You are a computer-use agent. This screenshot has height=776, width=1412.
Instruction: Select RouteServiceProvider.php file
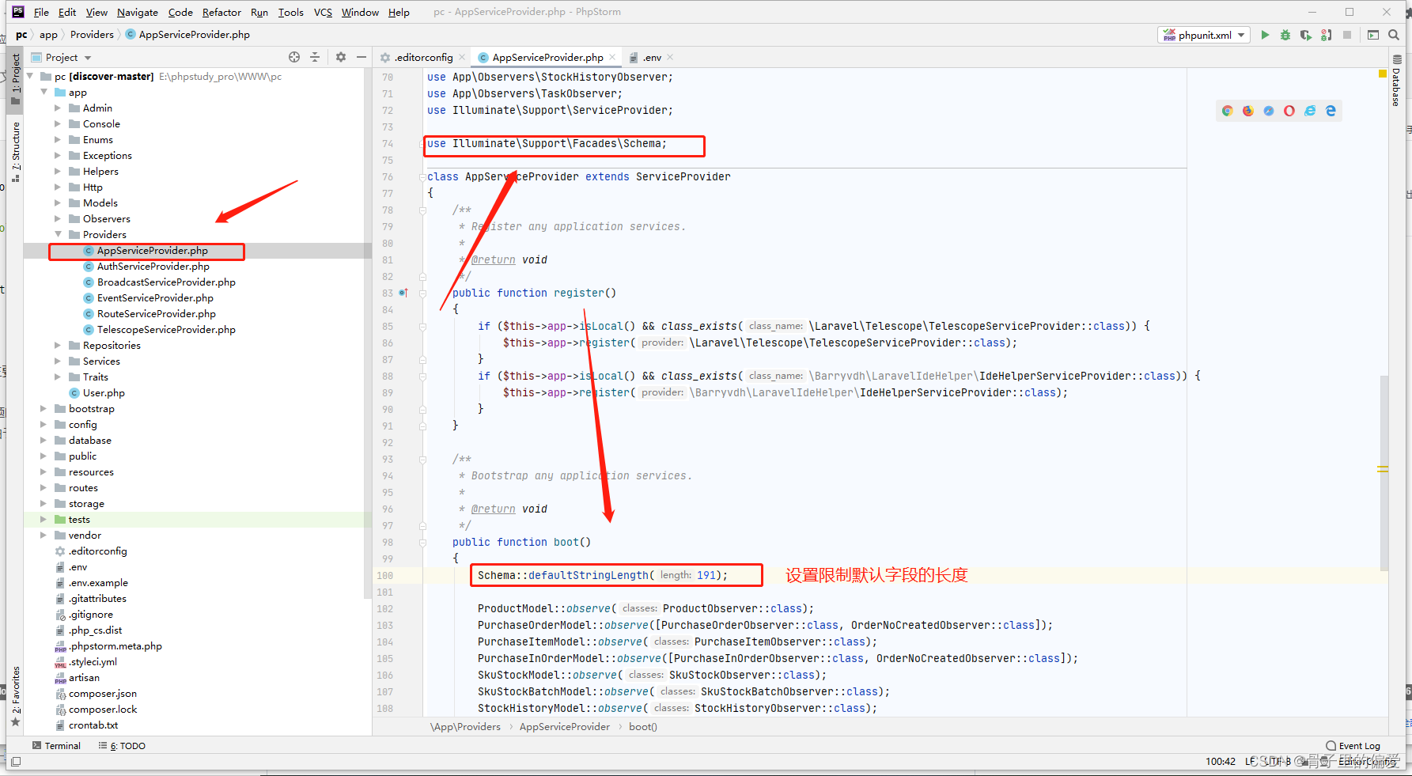coord(156,313)
